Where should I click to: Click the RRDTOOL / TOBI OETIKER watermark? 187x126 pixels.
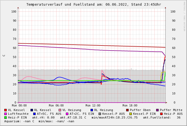coord(184,16)
